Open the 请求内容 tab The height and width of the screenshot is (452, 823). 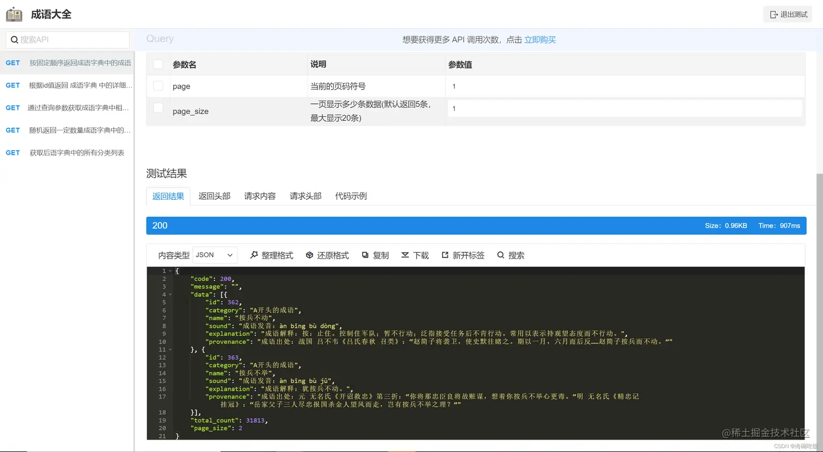(x=260, y=196)
